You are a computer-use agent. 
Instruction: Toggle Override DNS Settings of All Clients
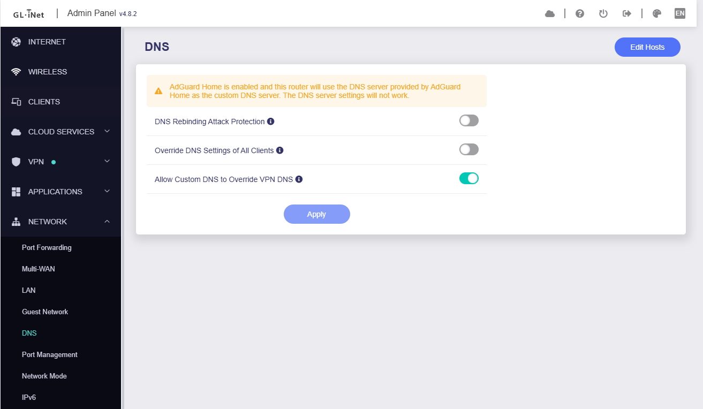coord(468,150)
